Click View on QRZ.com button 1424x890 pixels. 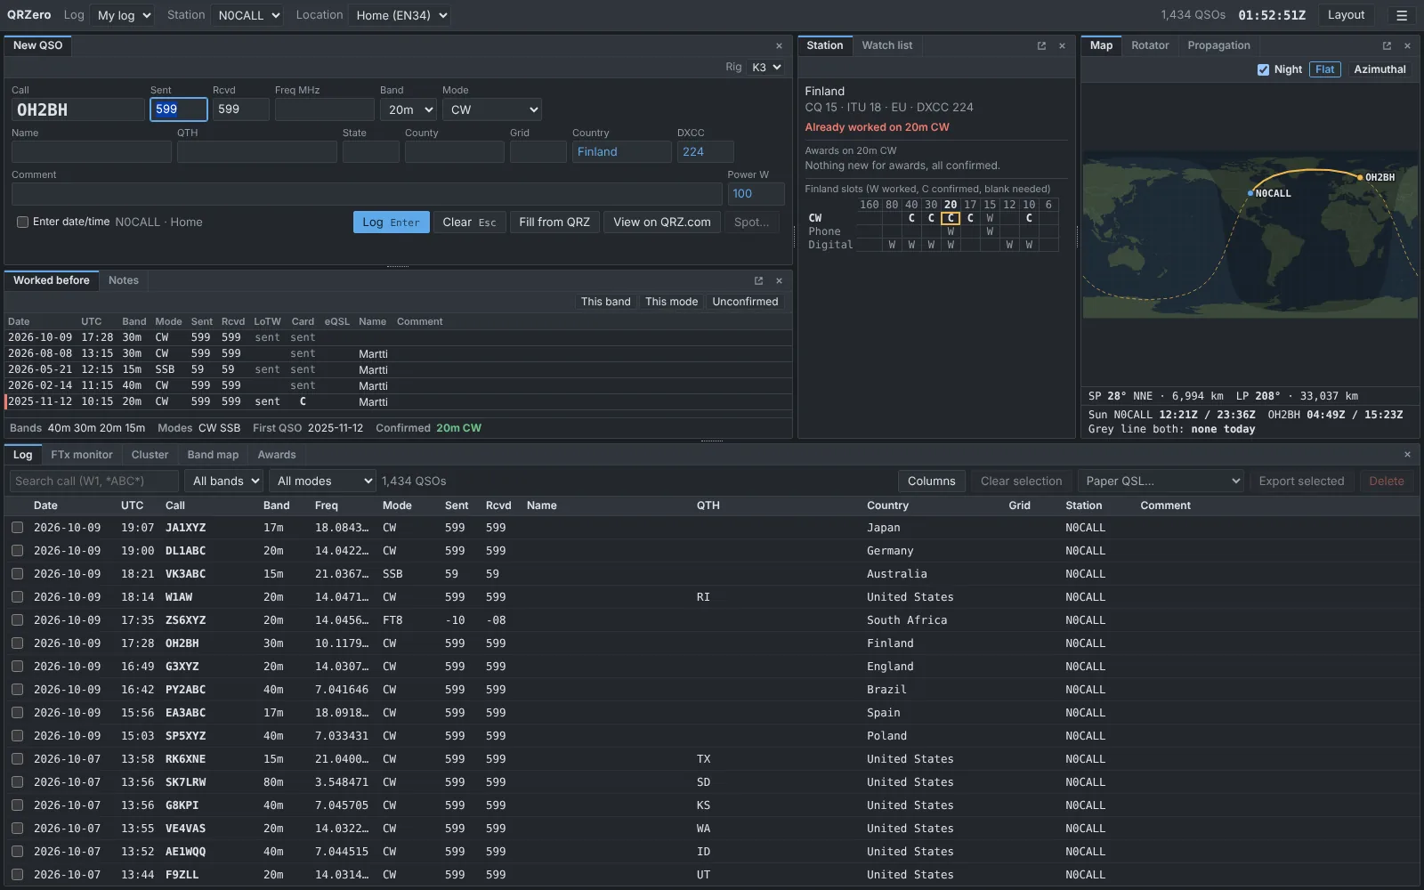662,222
